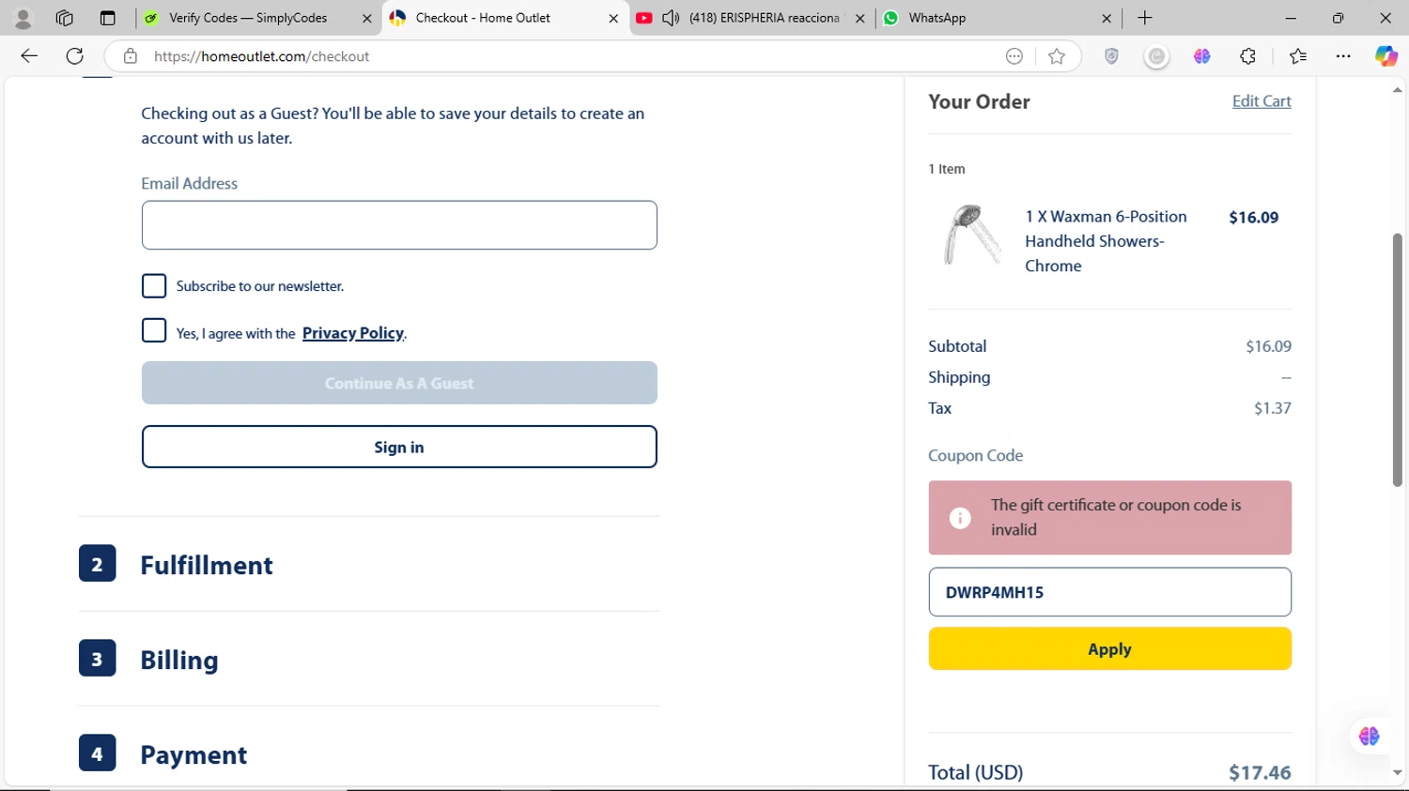The image size is (1409, 791).
Task: Open the workspaces icon in title bar
Action: point(65,18)
